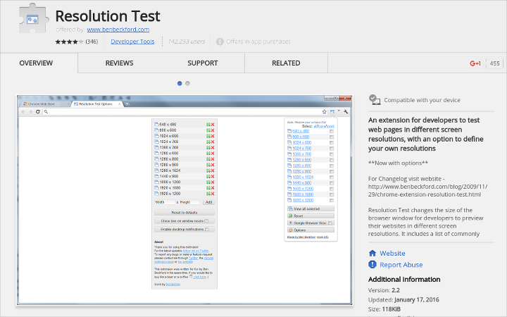This screenshot has width=507, height=317.
Task: Click the Size: 118KiB text
Action: coord(384,309)
